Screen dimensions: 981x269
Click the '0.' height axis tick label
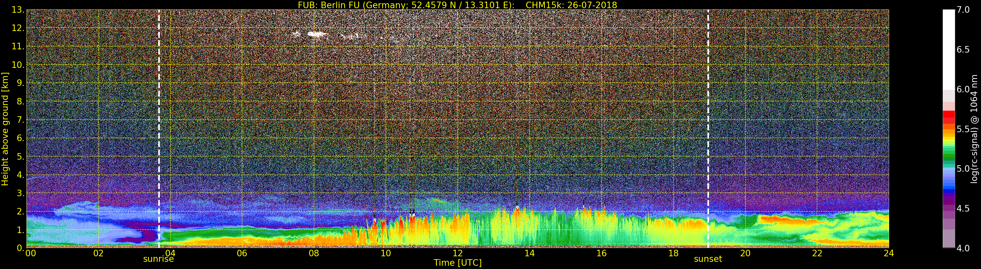pyautogui.click(x=20, y=248)
